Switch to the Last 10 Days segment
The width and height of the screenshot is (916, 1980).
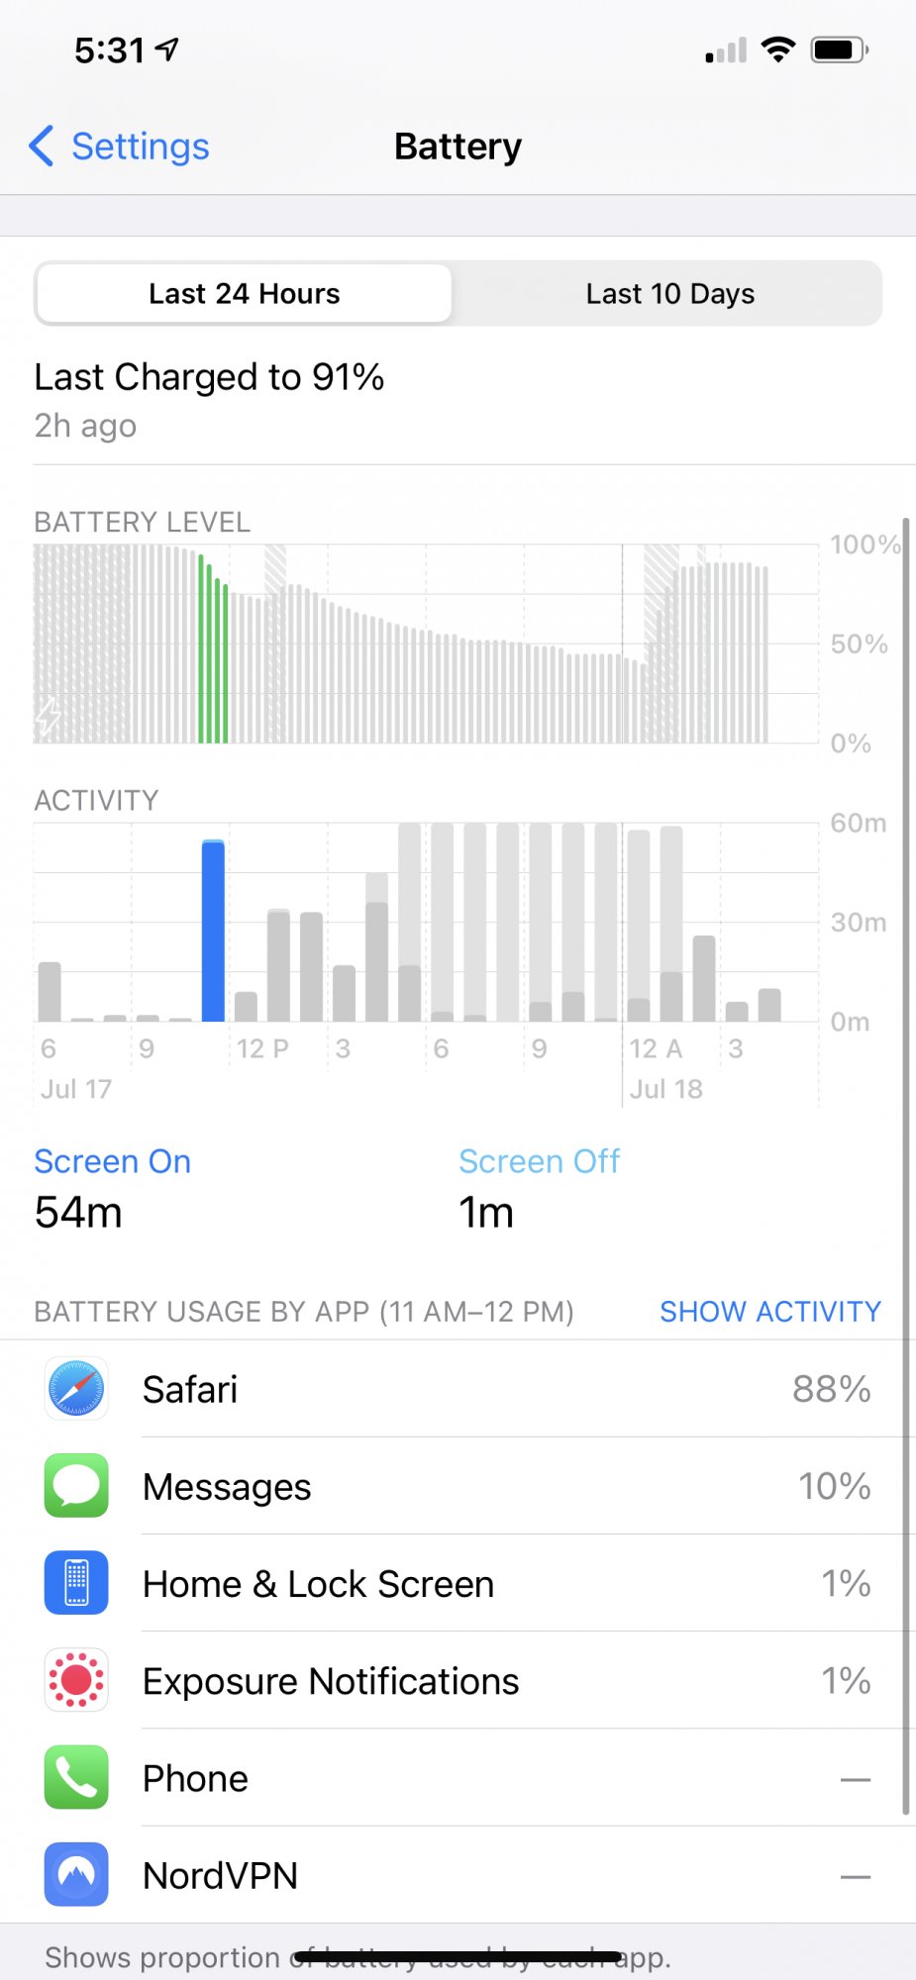669,293
